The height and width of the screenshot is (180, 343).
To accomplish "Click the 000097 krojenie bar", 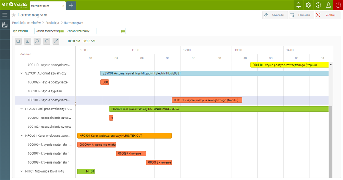I will [131, 154].
